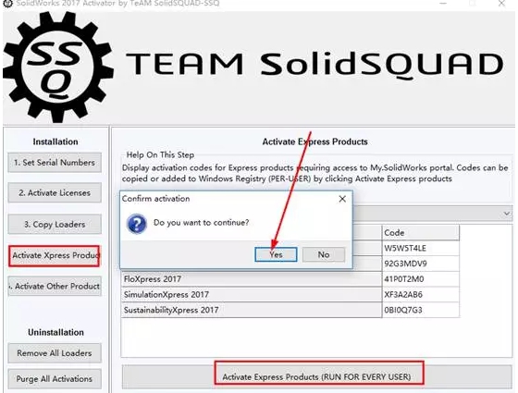Screen dimensions: 518x393
Task: Click the SSQ gear logo
Action: coord(58,67)
